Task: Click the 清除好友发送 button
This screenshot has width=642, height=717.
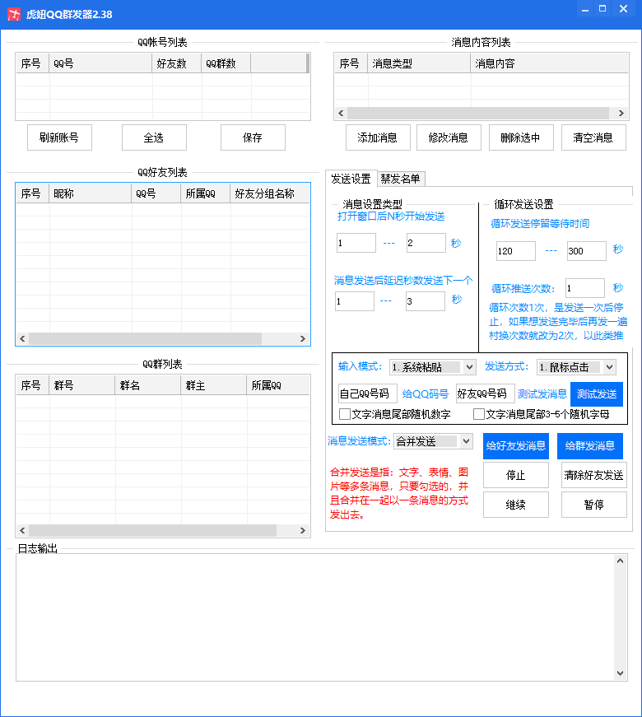Action: (x=594, y=475)
